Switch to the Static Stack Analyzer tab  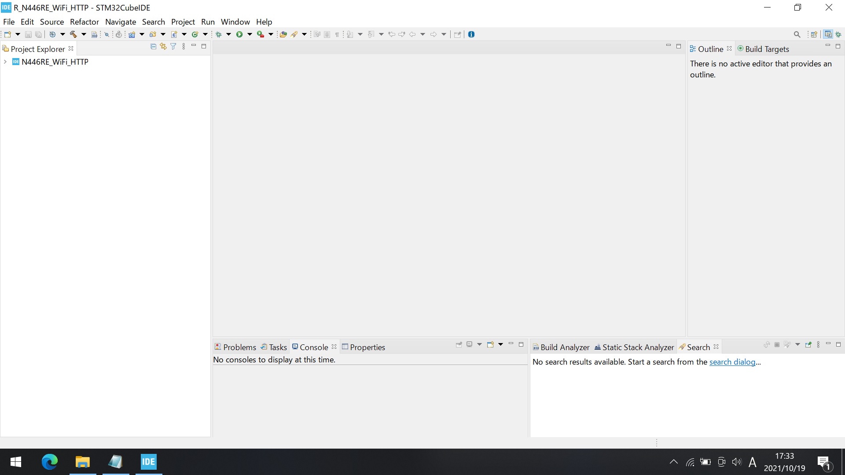634,347
